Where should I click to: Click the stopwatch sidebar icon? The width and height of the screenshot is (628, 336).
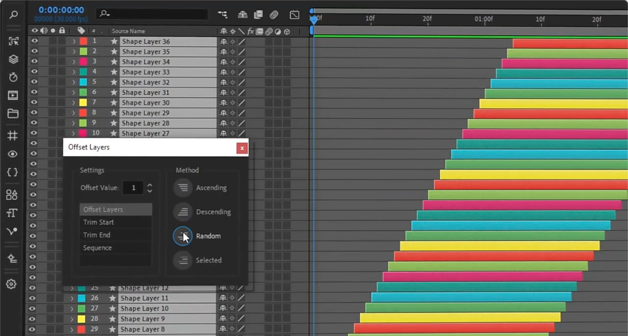pos(13,77)
